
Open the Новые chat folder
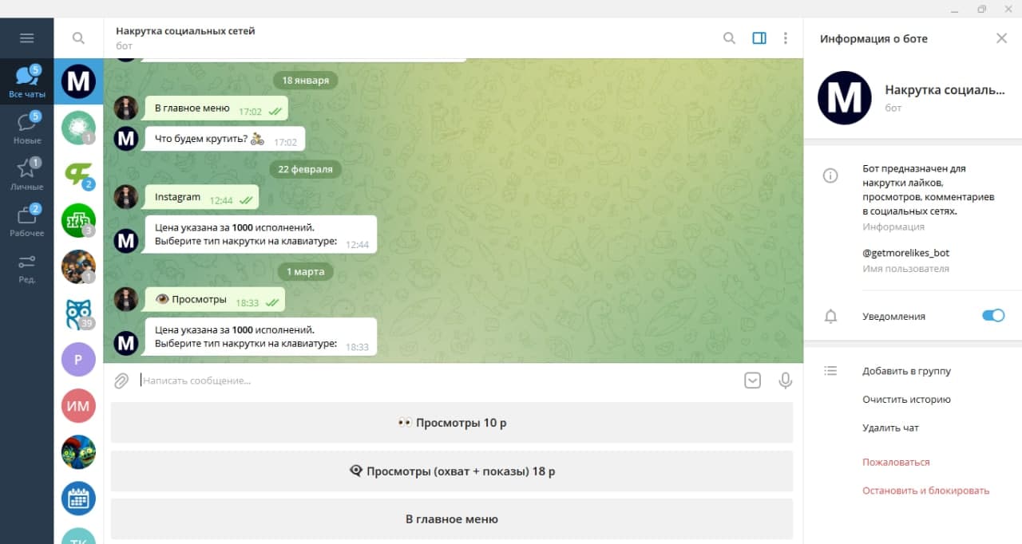point(27,128)
